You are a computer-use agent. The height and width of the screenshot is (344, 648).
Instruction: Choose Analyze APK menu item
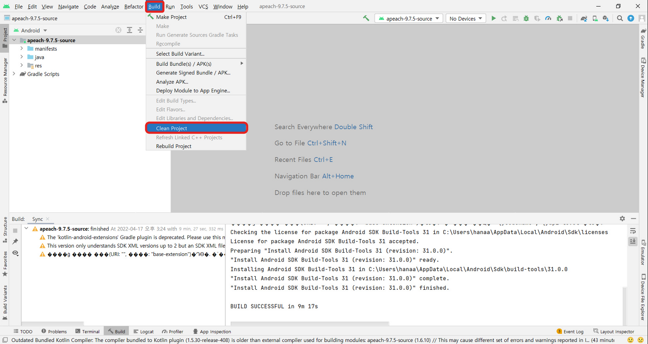(196, 82)
